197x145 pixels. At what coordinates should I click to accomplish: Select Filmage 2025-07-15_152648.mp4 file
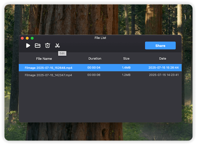(x=48, y=68)
